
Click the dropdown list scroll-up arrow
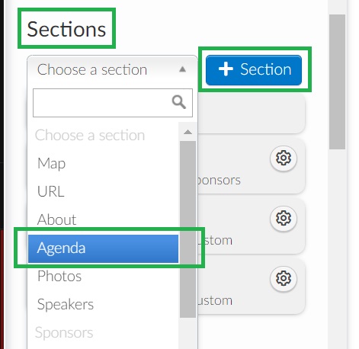coord(188,132)
